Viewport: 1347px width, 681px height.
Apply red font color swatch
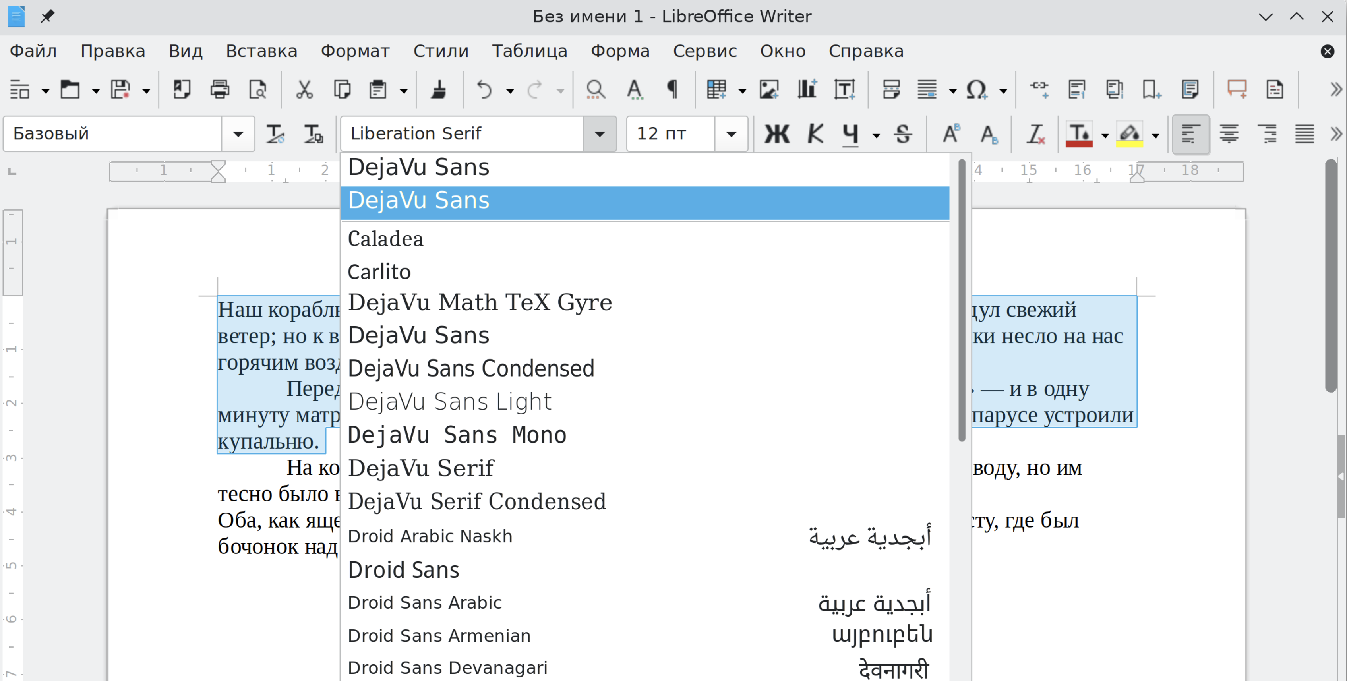click(x=1079, y=134)
